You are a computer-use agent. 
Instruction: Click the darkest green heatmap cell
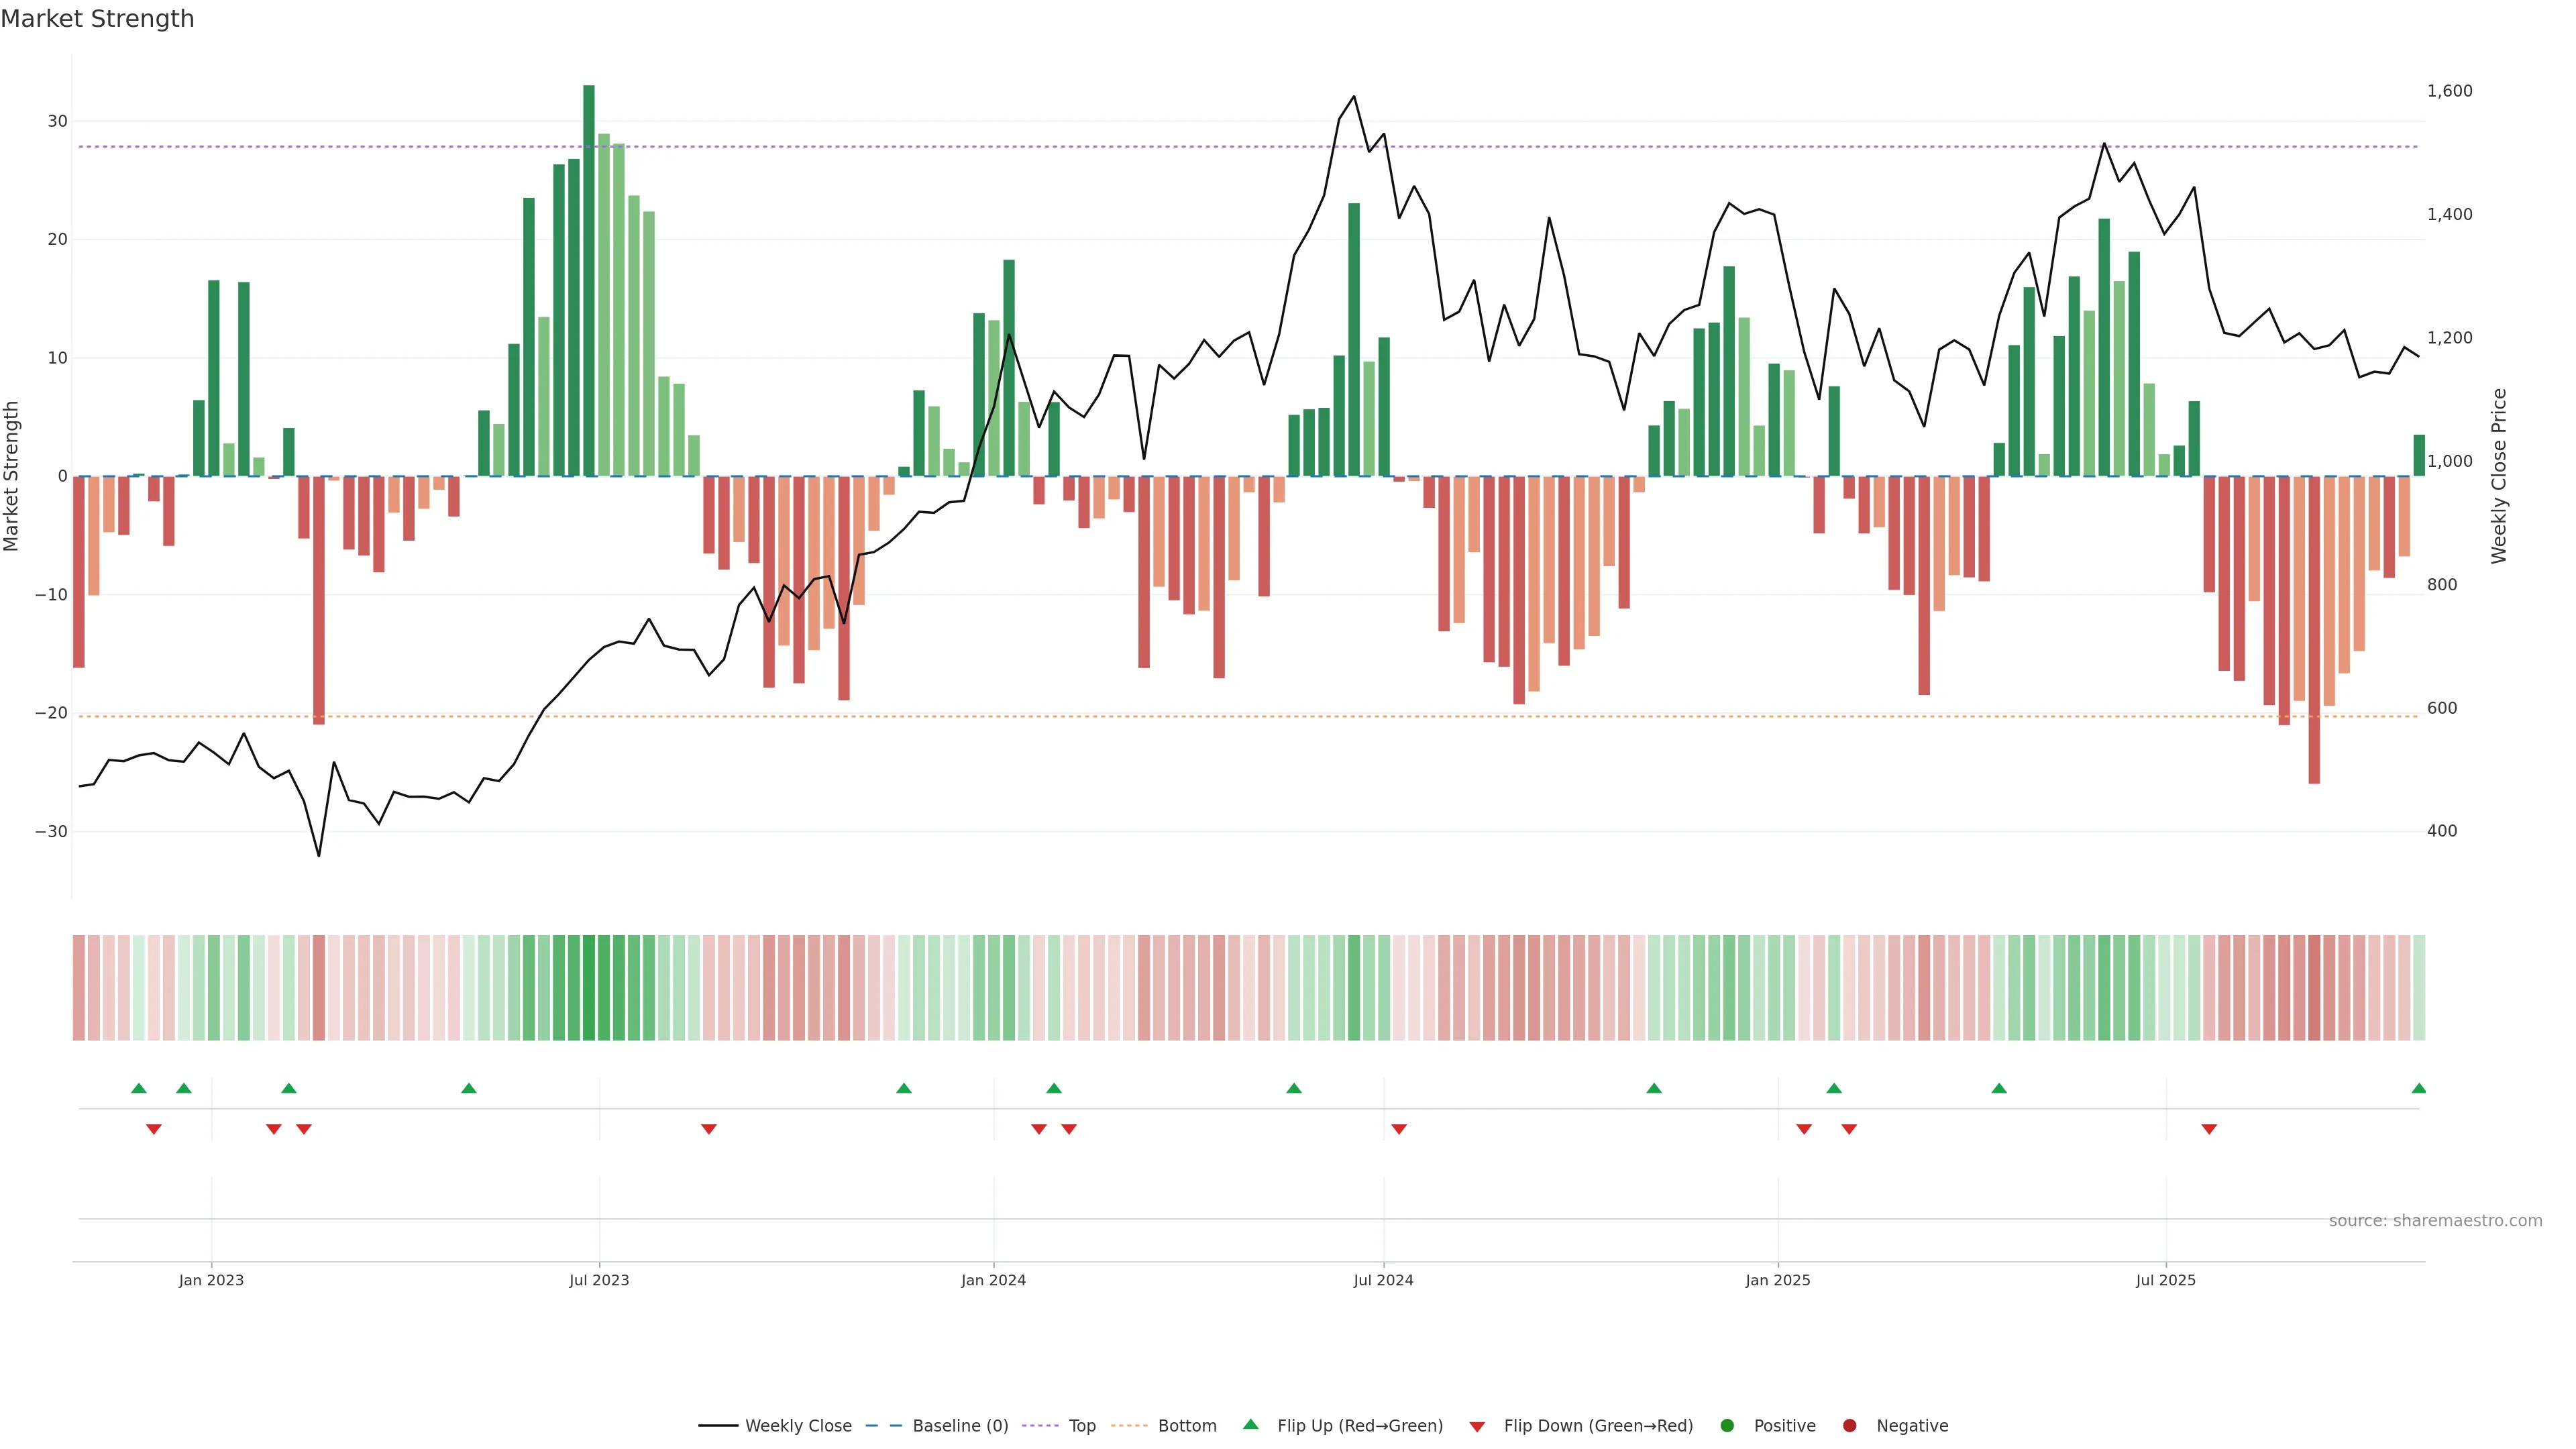pos(589,987)
